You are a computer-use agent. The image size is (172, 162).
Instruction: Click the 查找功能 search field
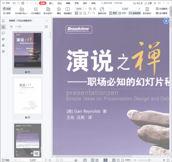tap(112, 3)
